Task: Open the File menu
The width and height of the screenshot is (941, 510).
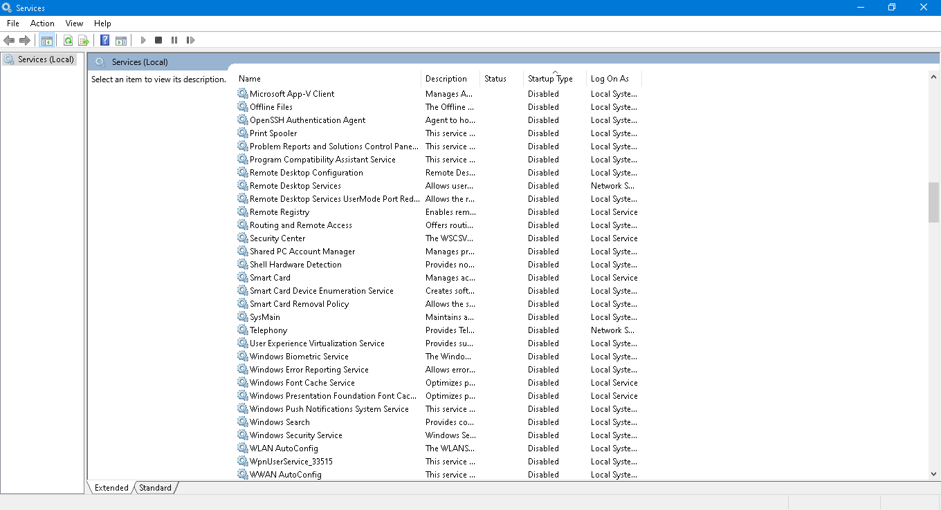Action: point(13,23)
